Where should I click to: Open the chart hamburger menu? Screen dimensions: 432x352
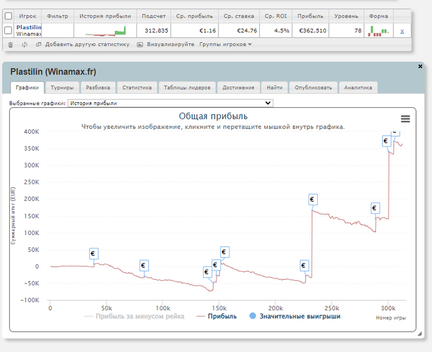405,119
